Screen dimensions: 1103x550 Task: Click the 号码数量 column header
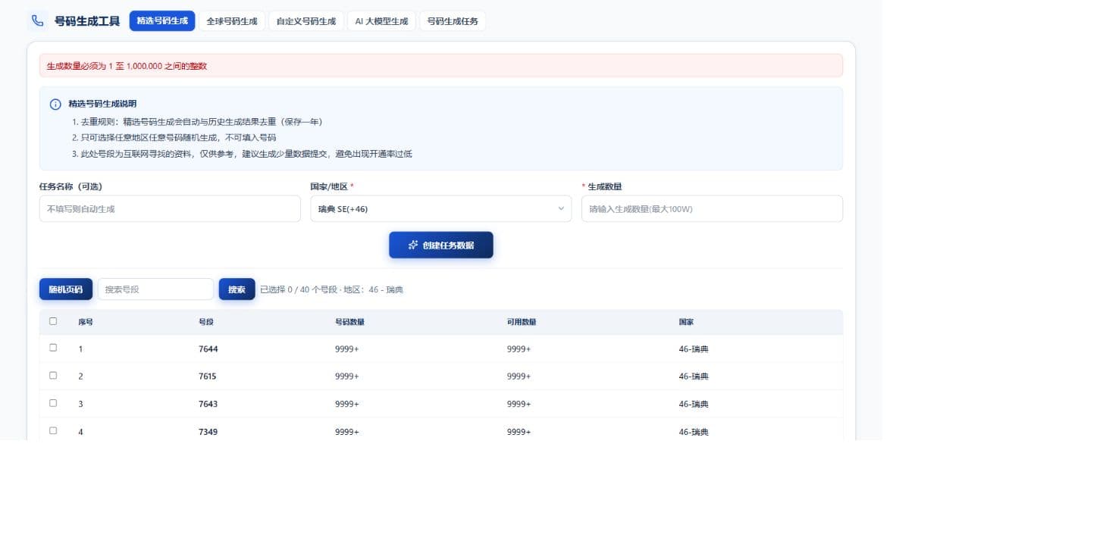pyautogui.click(x=349, y=322)
